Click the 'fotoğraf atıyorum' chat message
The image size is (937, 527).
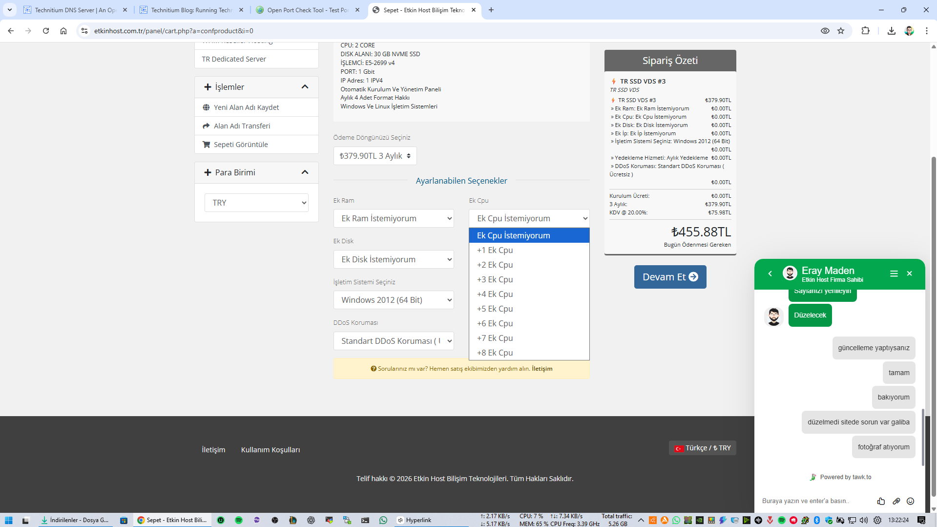click(883, 447)
